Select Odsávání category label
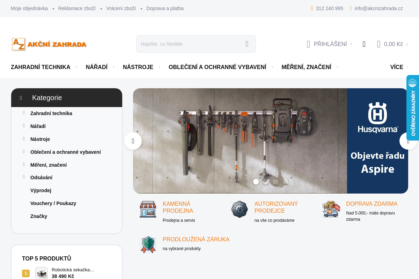419x279 pixels. click(41, 178)
